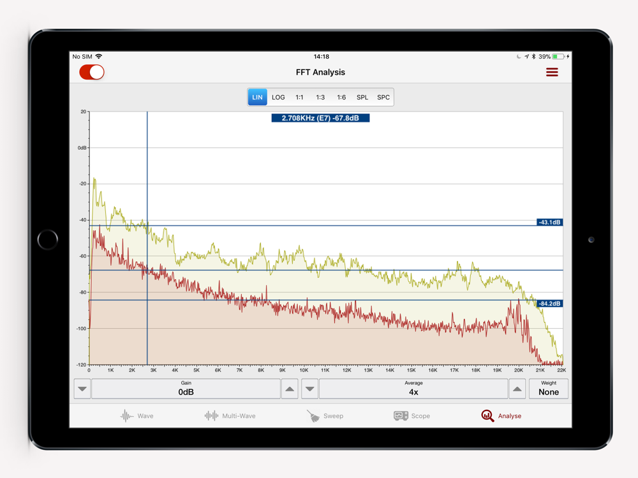638x478 pixels.
Task: Open the Weight None selector
Action: 549,389
